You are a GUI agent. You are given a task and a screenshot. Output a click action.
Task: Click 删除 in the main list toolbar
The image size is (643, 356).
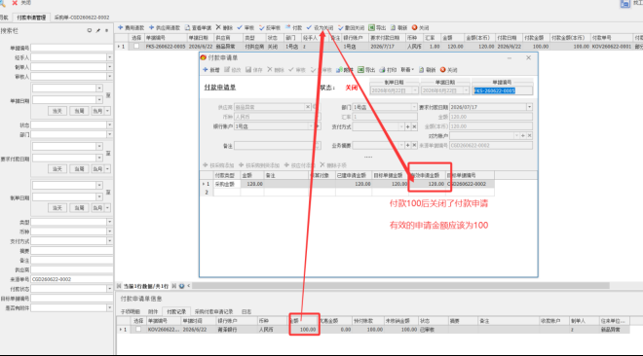tap(224, 27)
